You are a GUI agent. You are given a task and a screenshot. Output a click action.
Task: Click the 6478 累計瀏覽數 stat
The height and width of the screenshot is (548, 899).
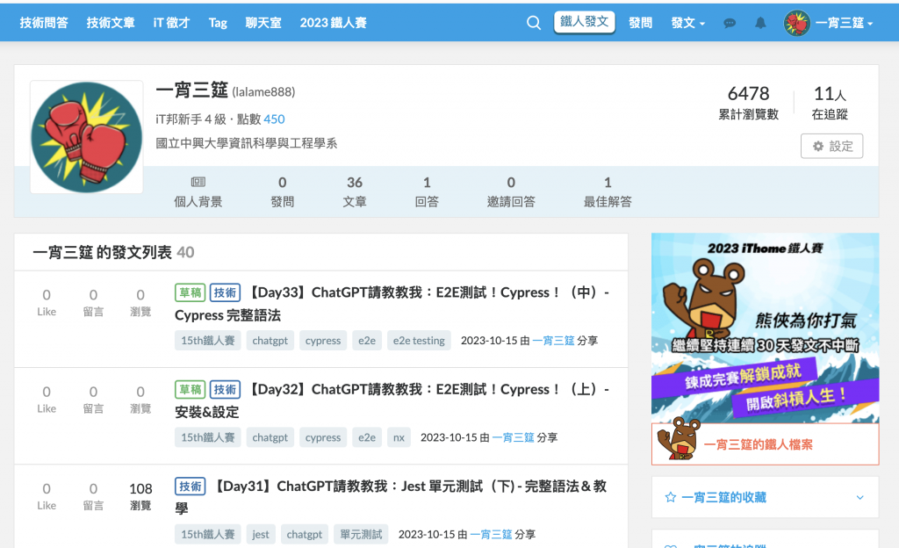749,103
